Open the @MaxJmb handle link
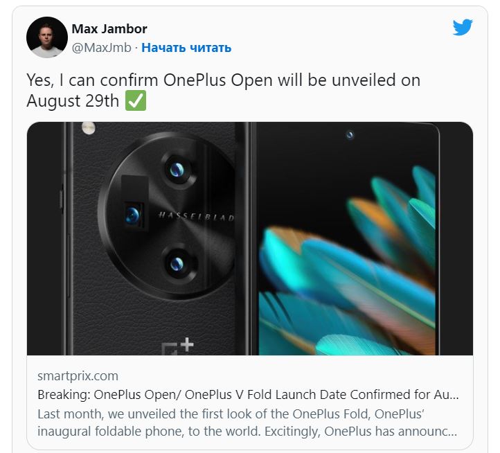Viewport: 500px width, 453px height. (101, 48)
